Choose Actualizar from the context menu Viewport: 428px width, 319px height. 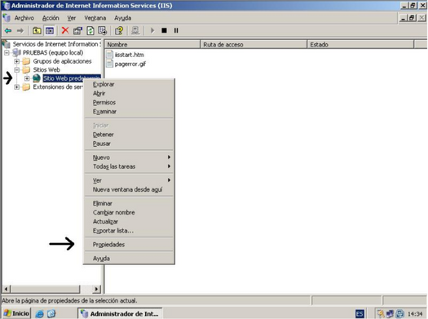pos(129,221)
